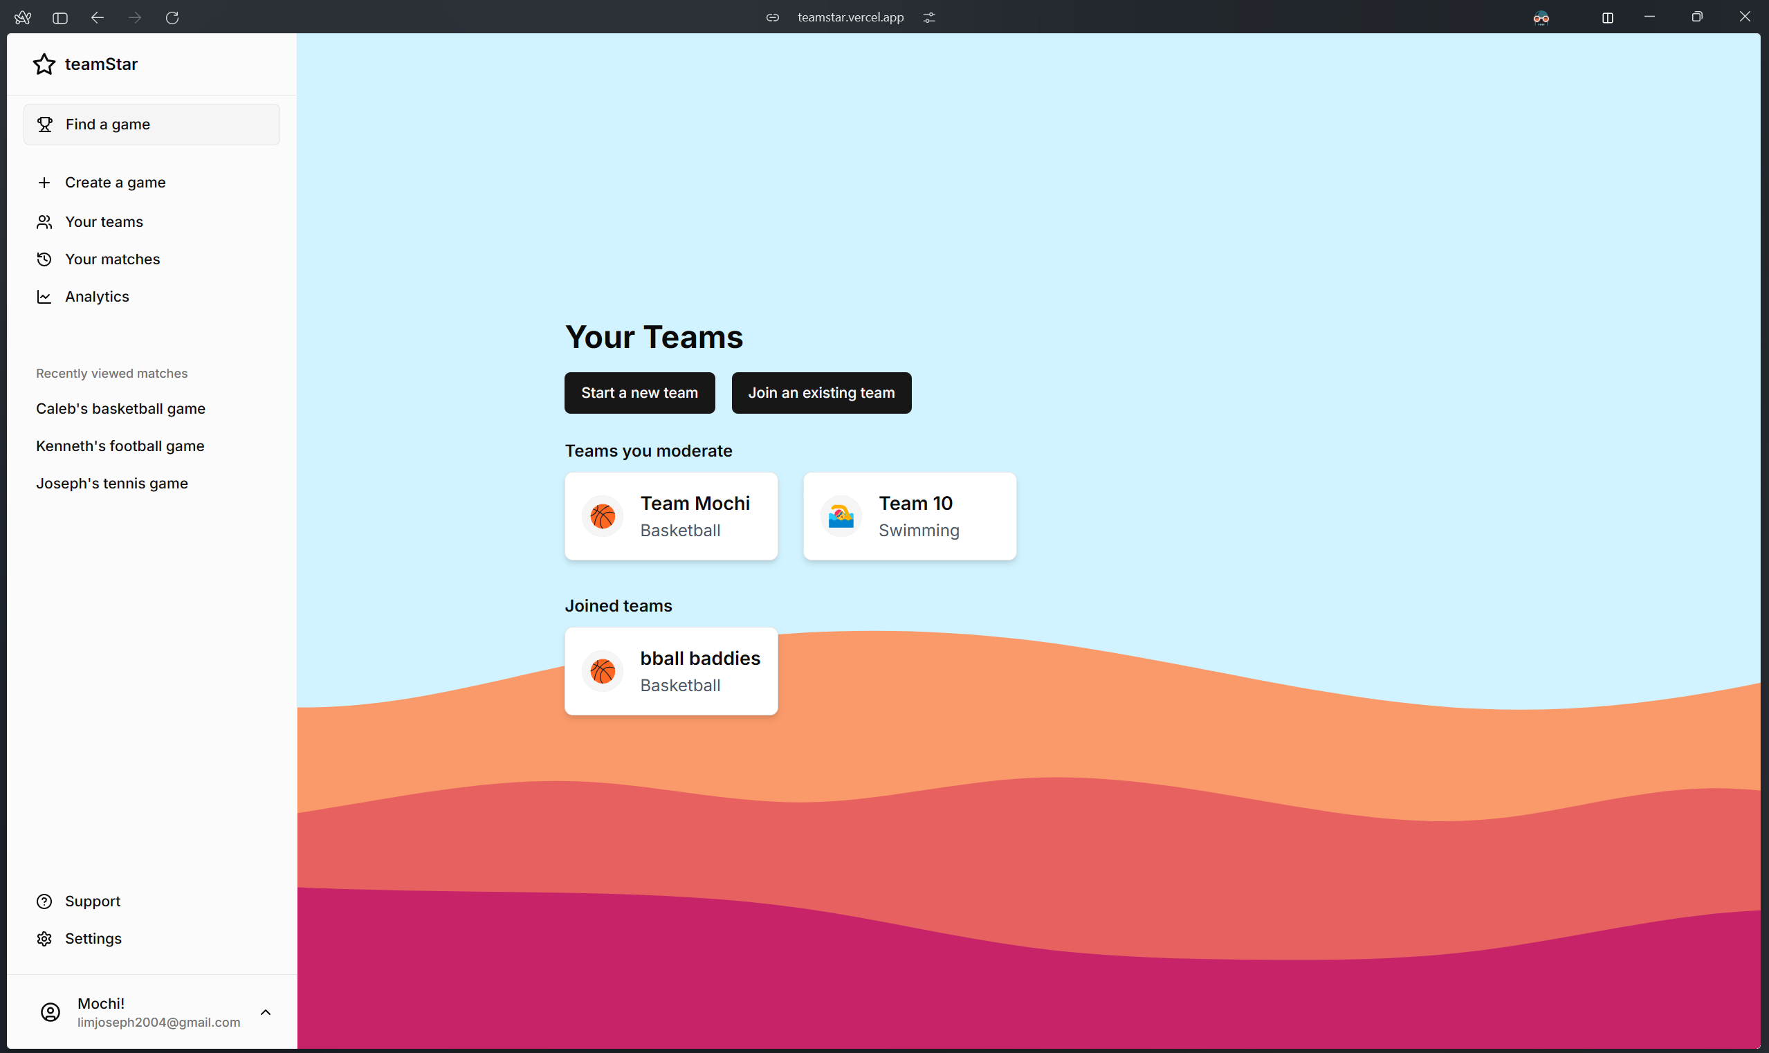Image resolution: width=1769 pixels, height=1053 pixels.
Task: Click the basketball icon on bball baddies card
Action: click(603, 671)
